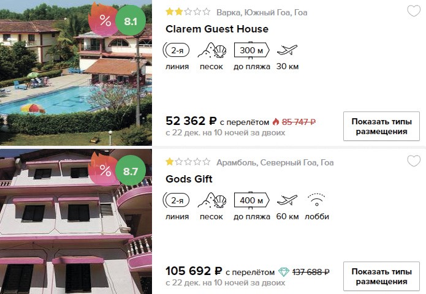Click the 2-я линия icon for Gods Gift

click(x=176, y=200)
